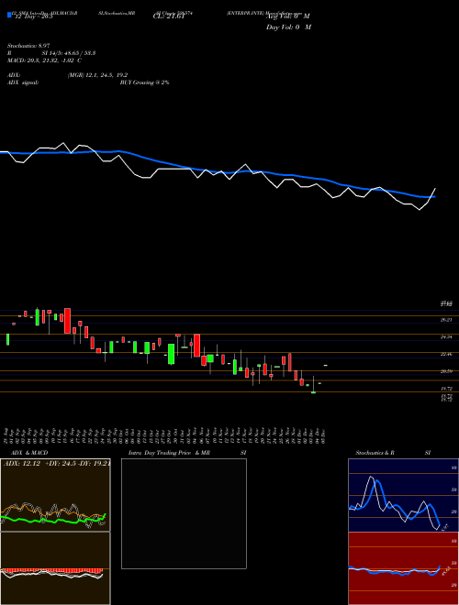Click the "SI 14/3: 48.65 / 53.3" value

(x=69, y=53)
